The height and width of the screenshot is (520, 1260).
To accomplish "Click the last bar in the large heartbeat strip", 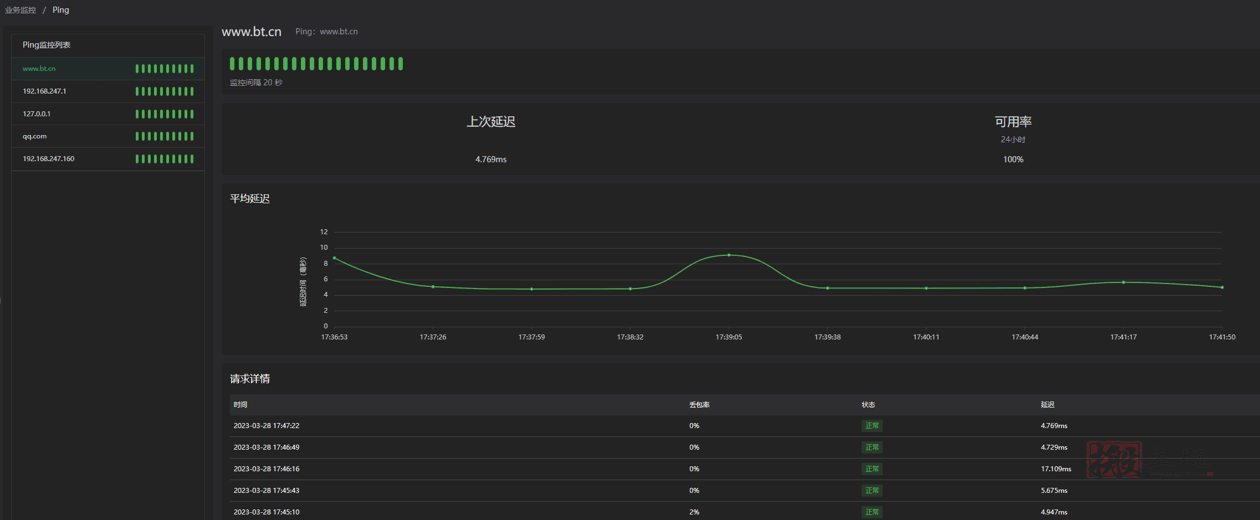I will tap(401, 64).
